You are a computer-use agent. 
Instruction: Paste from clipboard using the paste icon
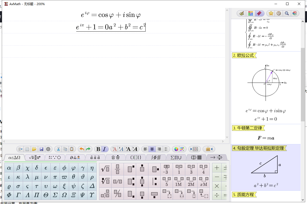click(72, 149)
